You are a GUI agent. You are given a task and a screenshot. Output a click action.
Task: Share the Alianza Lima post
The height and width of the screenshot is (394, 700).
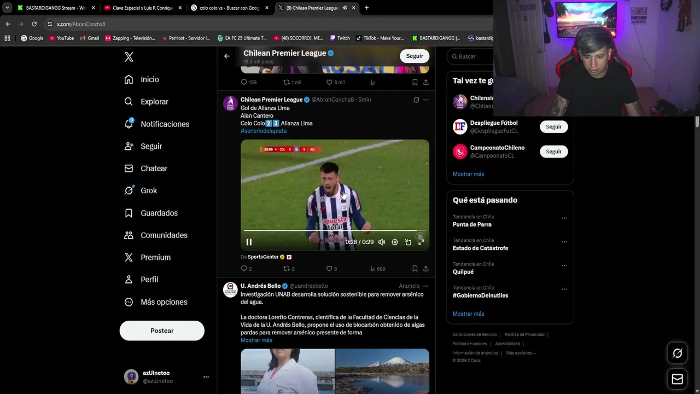(426, 269)
